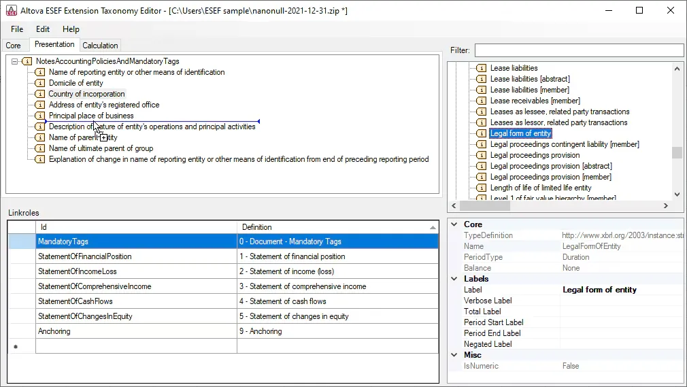Image resolution: width=687 pixels, height=387 pixels.
Task: Select the StatementOfCashFlows linkrole Id cell
Action: [x=136, y=301]
